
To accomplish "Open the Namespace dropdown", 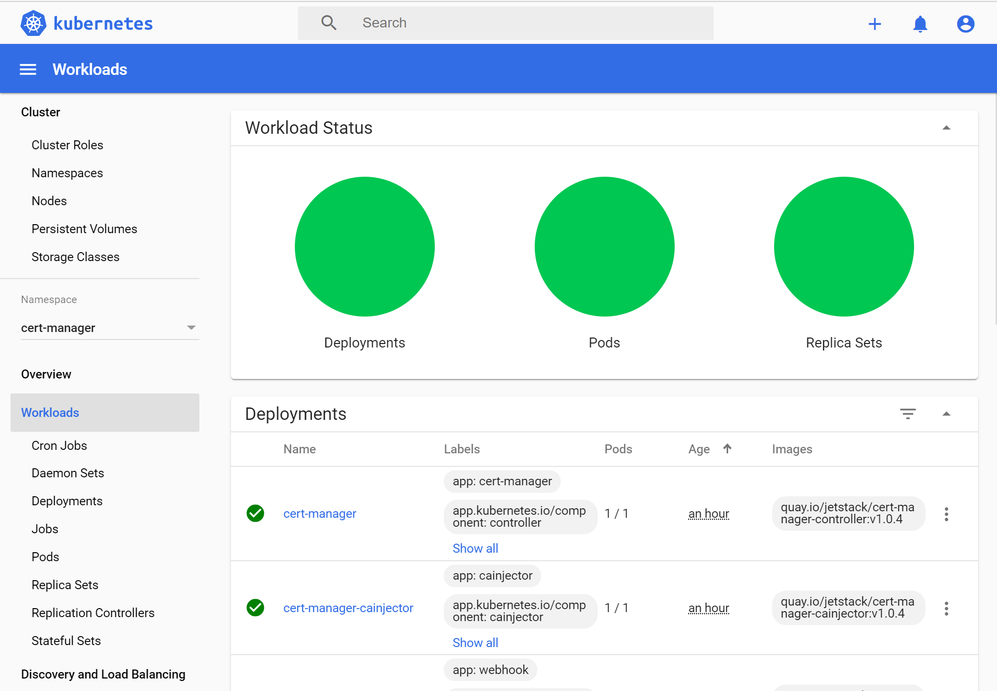I will [x=191, y=328].
